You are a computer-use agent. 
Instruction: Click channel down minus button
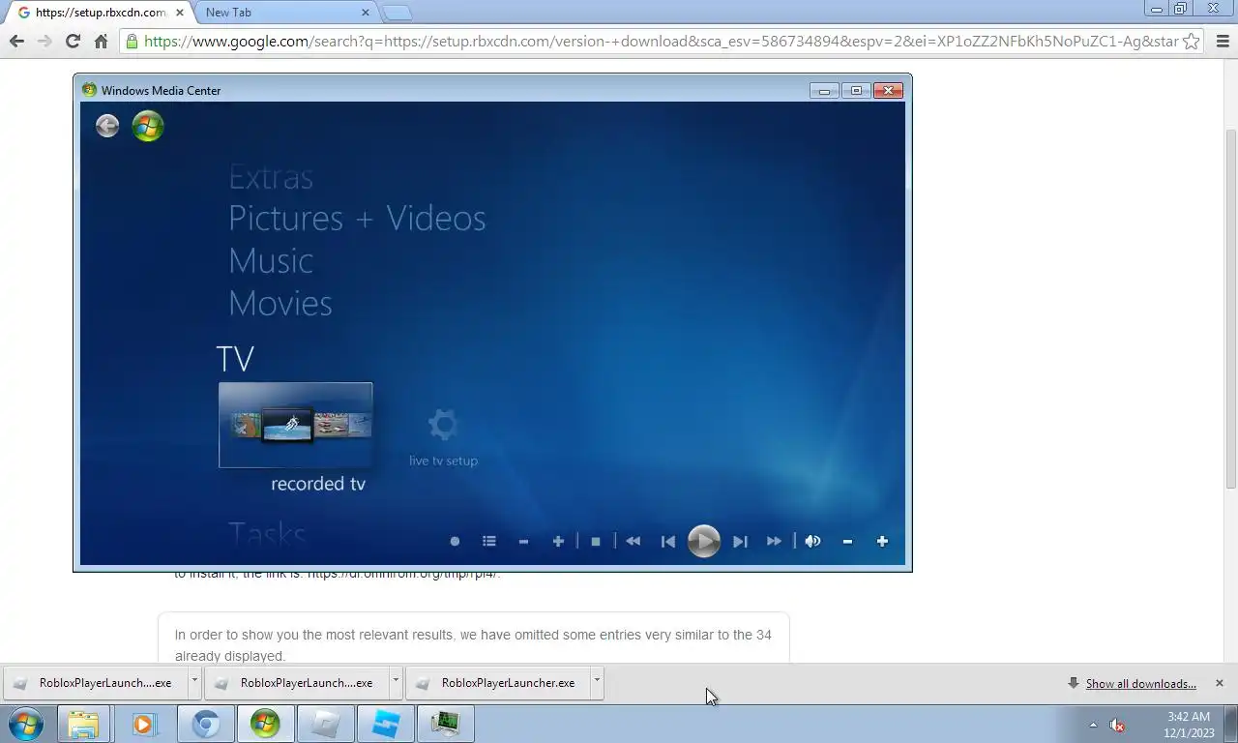(523, 542)
